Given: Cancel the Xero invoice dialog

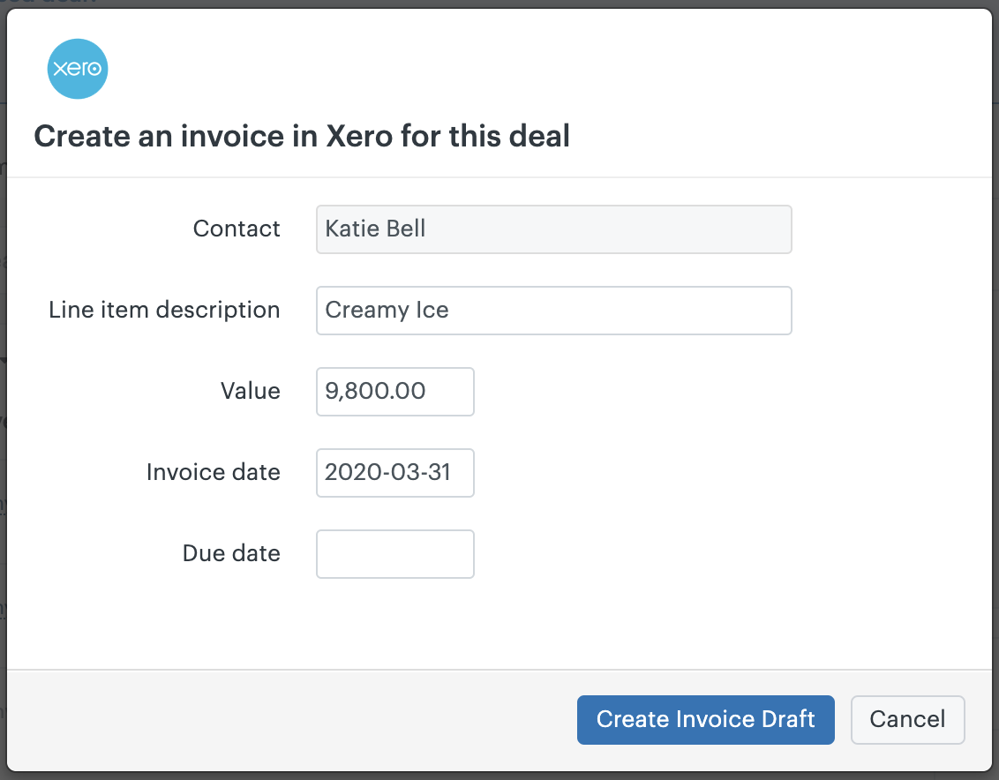Looking at the screenshot, I should (907, 719).
